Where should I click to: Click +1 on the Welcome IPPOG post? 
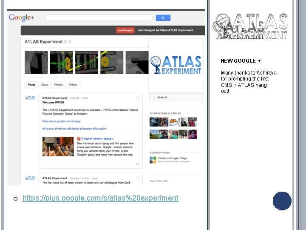tap(137, 164)
